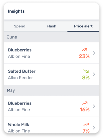
Task: Select the Price alert tab
Action: point(83,26)
